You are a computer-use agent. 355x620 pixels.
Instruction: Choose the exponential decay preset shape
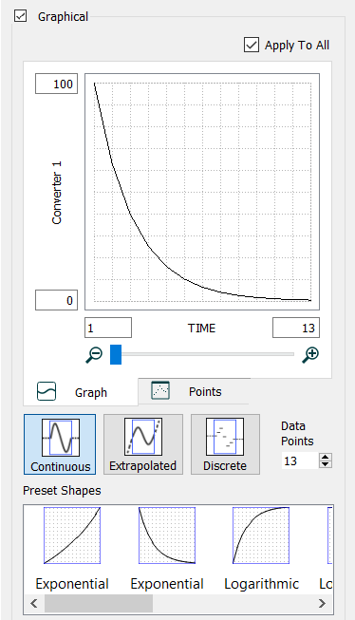(167, 535)
